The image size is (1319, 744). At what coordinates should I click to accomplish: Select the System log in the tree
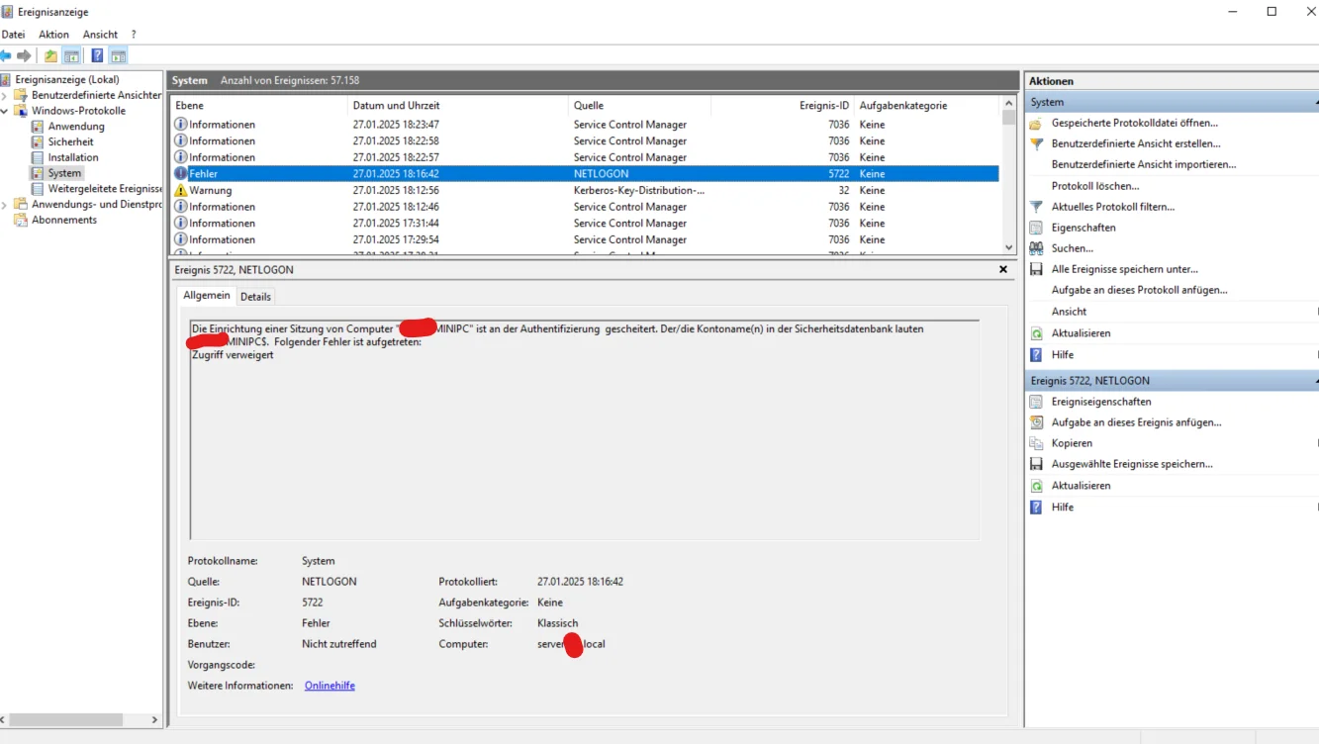pos(64,173)
